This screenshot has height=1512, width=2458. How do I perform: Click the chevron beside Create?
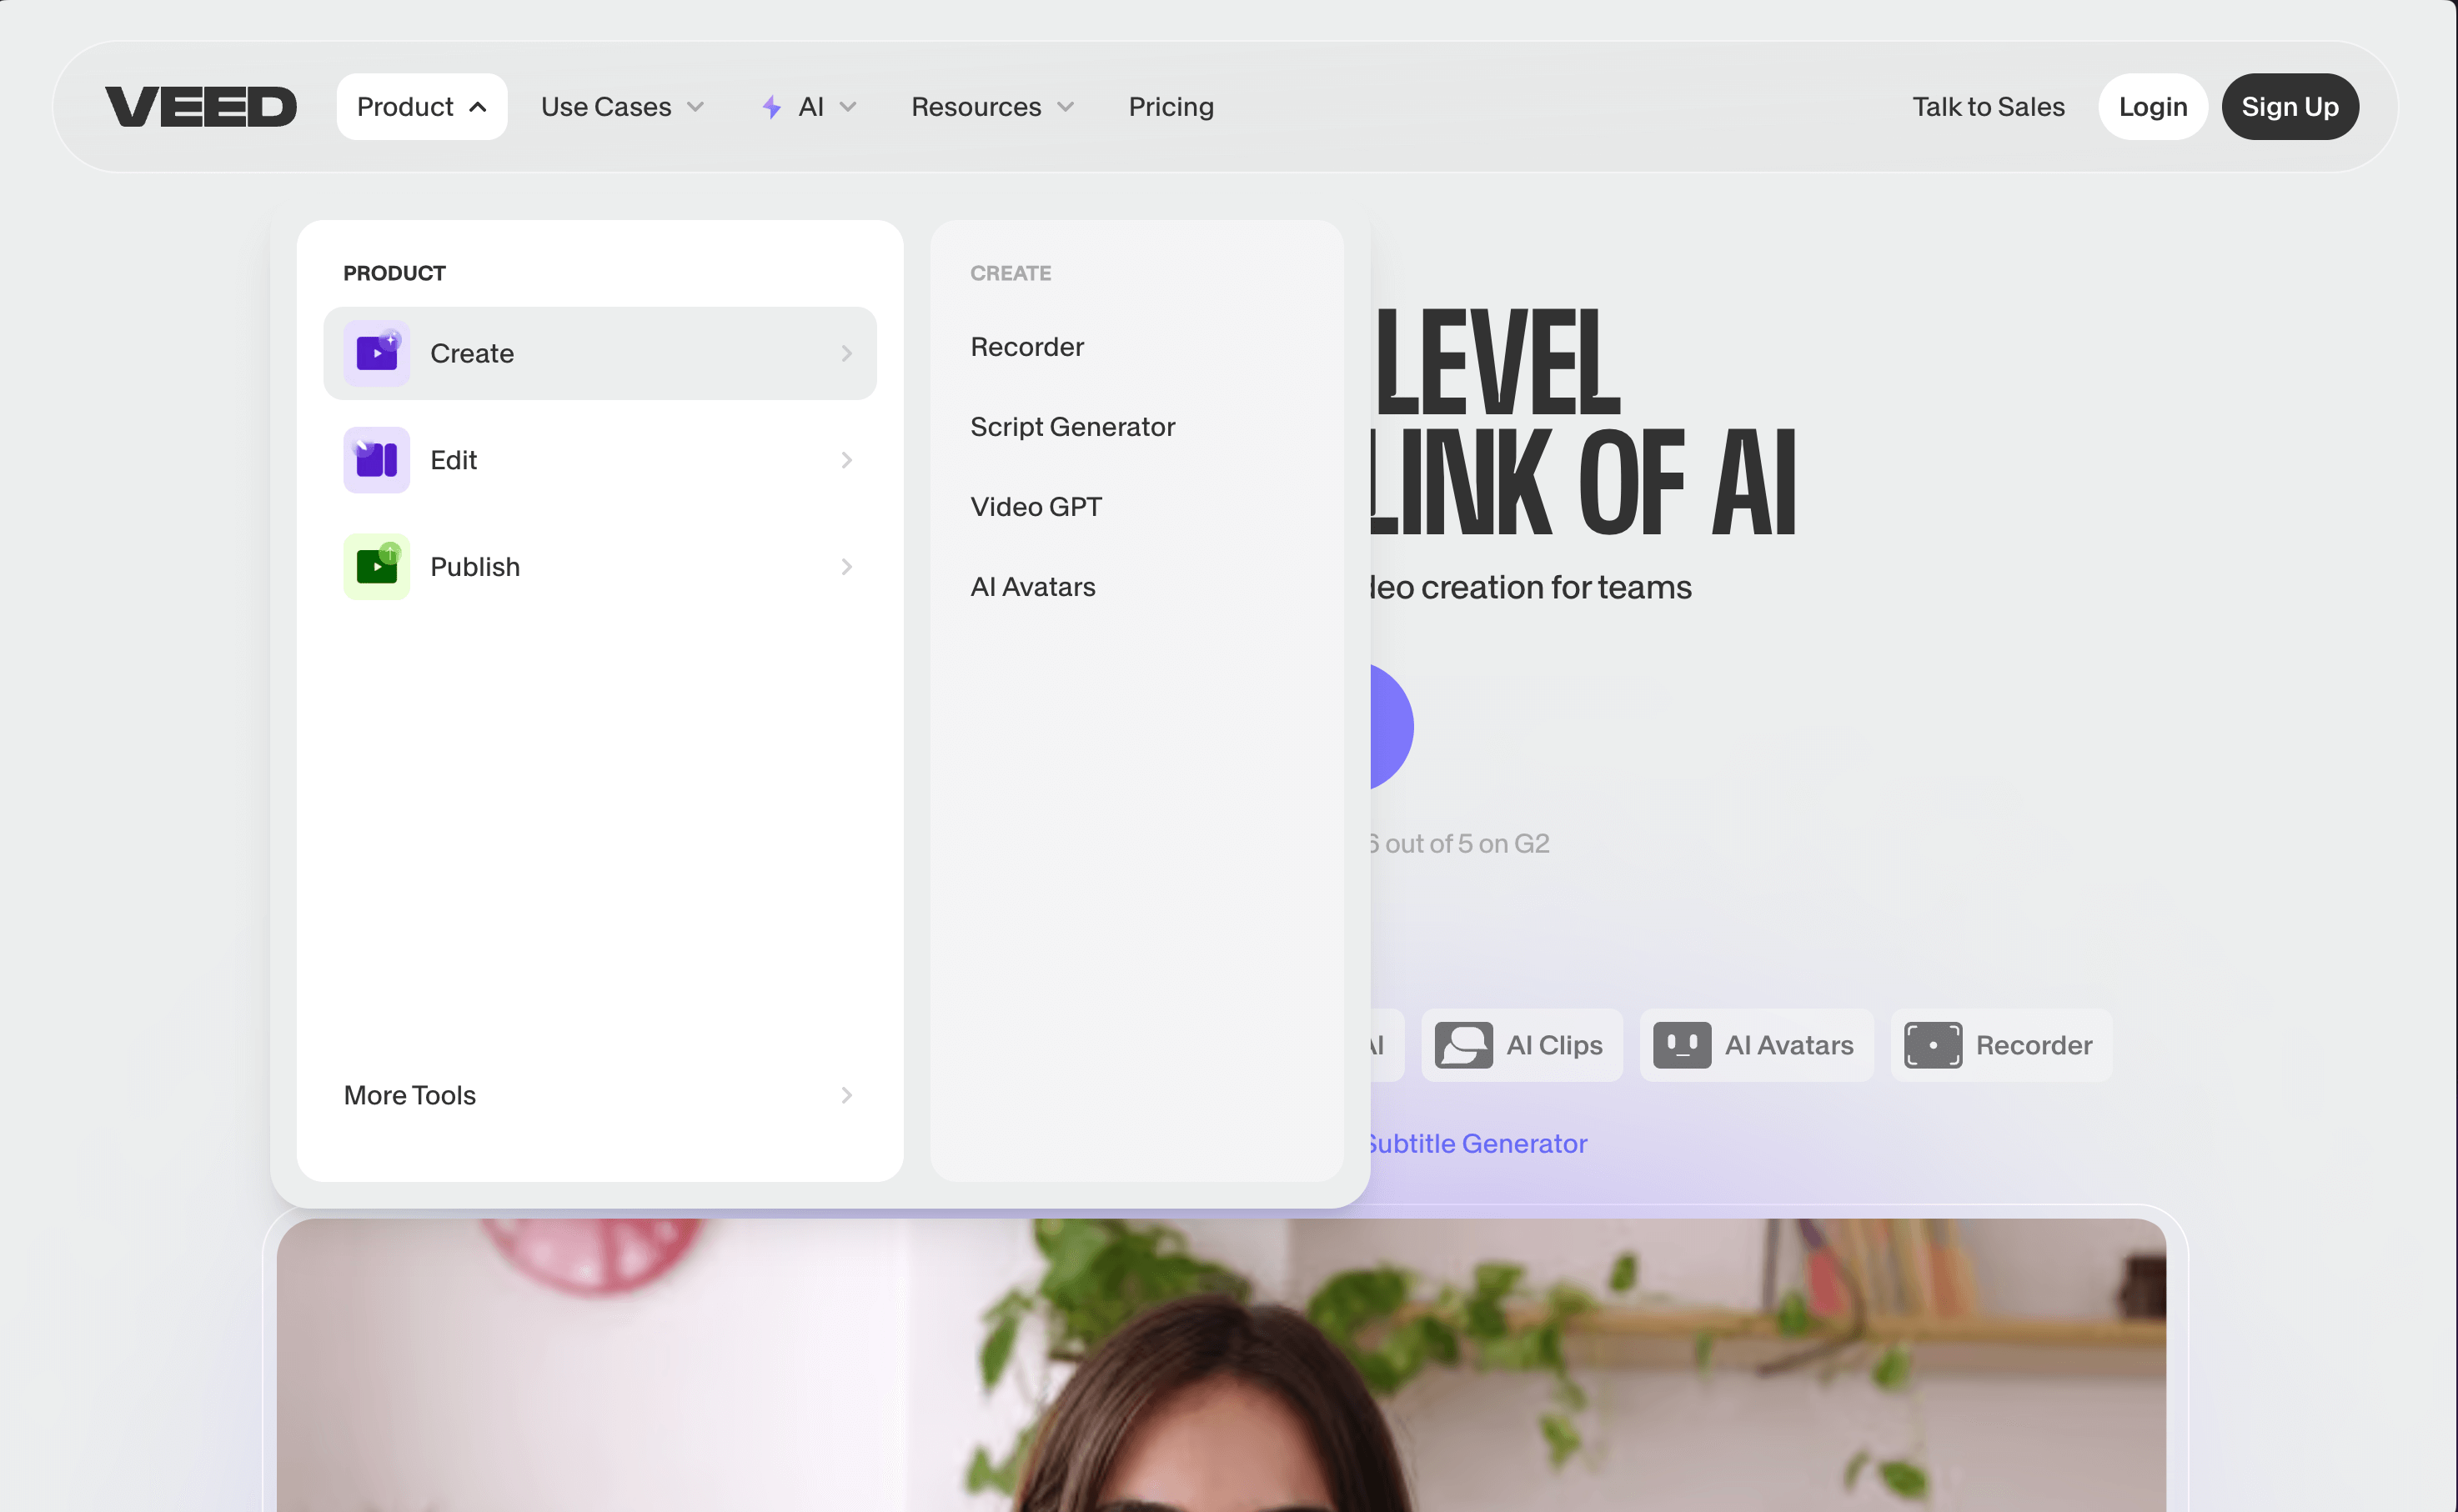[x=847, y=353]
